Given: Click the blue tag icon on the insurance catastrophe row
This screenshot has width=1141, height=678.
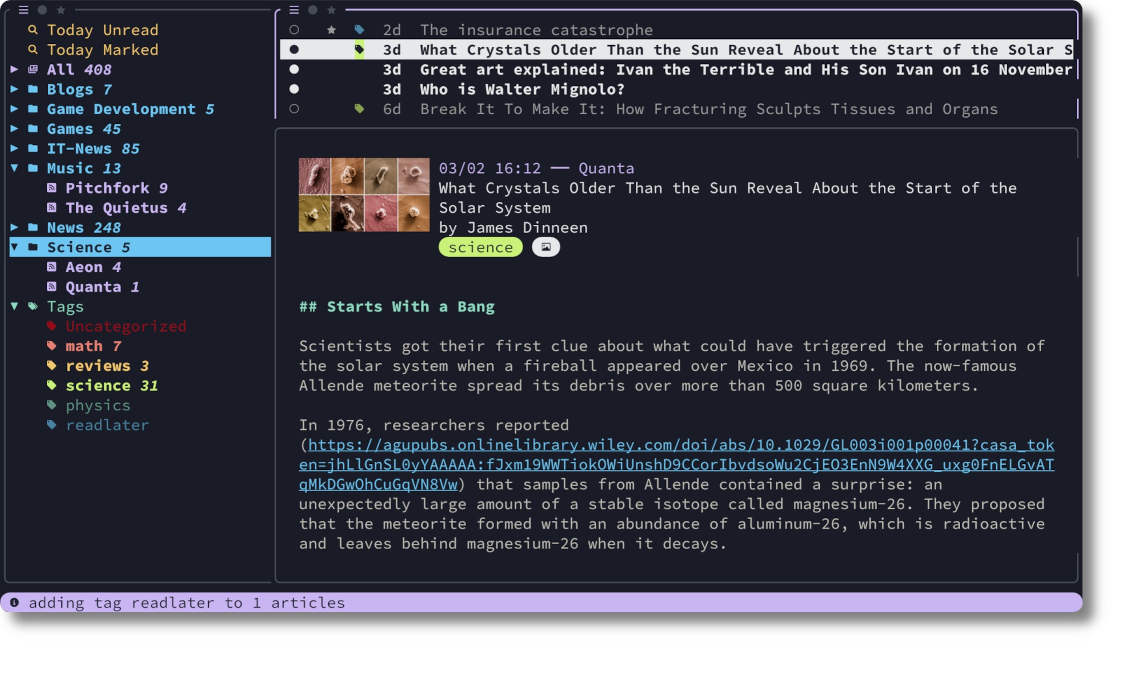Looking at the screenshot, I should pyautogui.click(x=359, y=30).
